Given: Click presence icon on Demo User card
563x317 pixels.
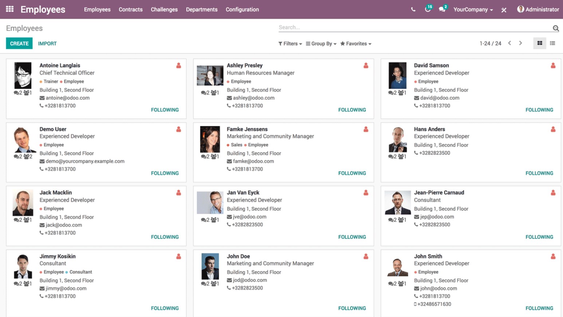Looking at the screenshot, I should click(x=178, y=129).
